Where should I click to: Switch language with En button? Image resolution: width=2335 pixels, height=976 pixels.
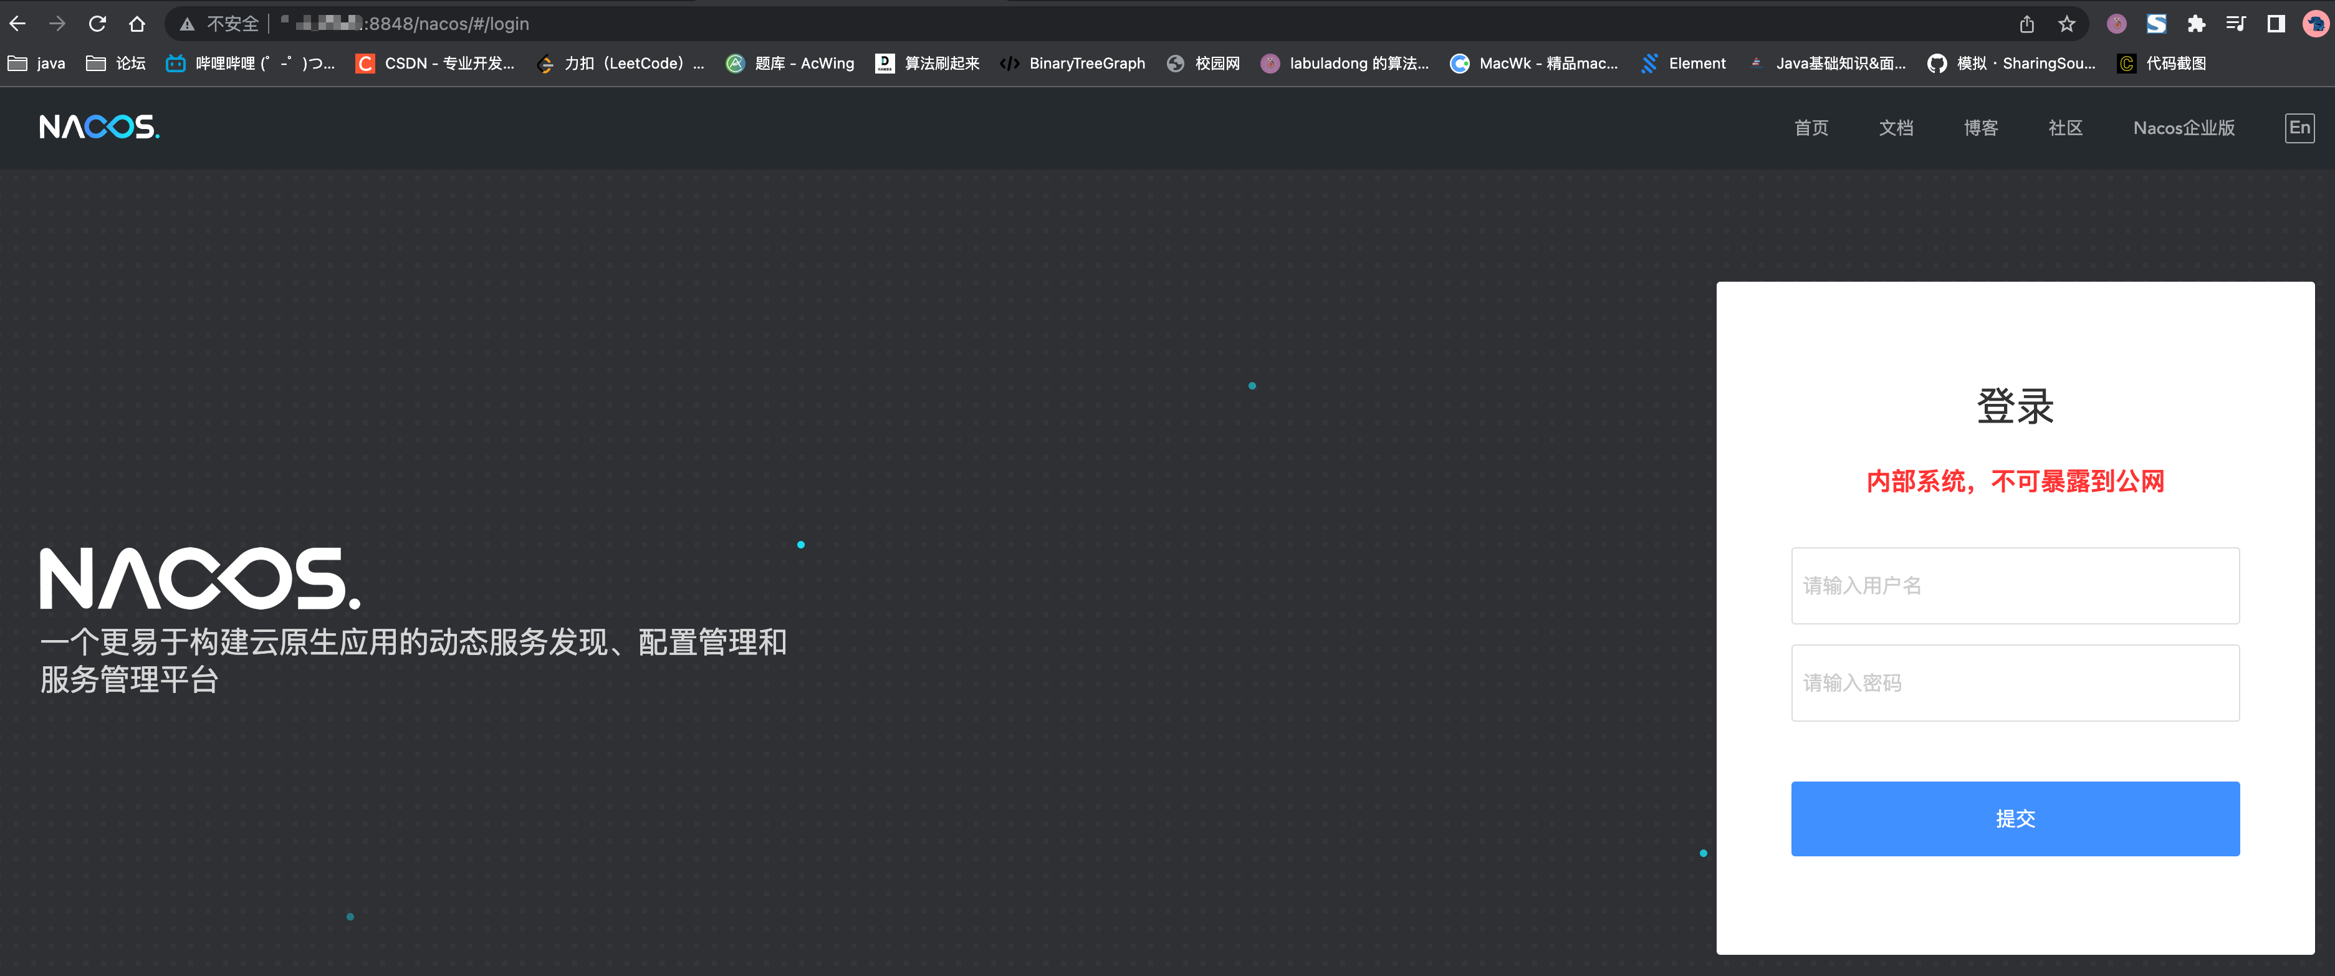click(x=2299, y=128)
